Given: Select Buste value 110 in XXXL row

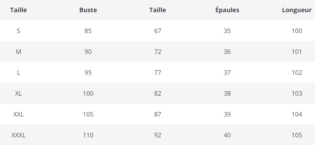Looking at the screenshot, I should coord(88,135).
